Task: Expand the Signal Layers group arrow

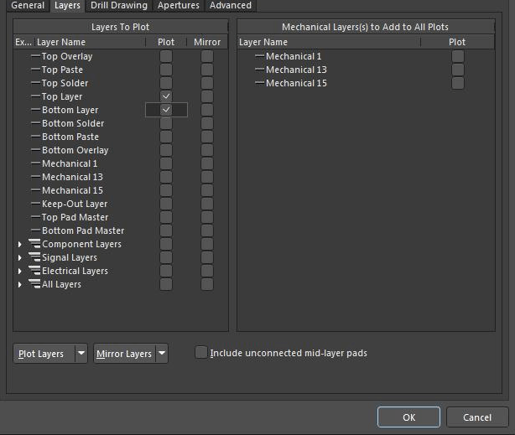Action: 20,258
